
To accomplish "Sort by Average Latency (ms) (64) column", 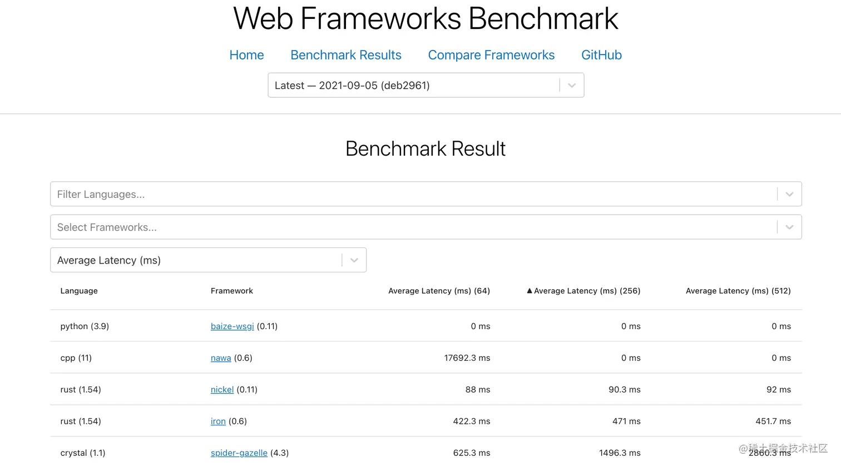I will click(439, 291).
